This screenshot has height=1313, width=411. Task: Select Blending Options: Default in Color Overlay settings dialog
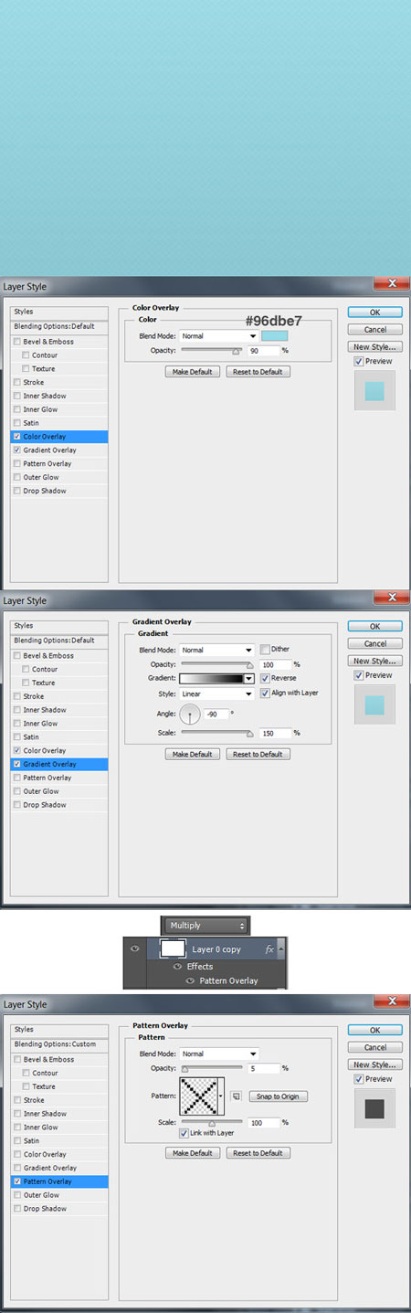point(59,326)
